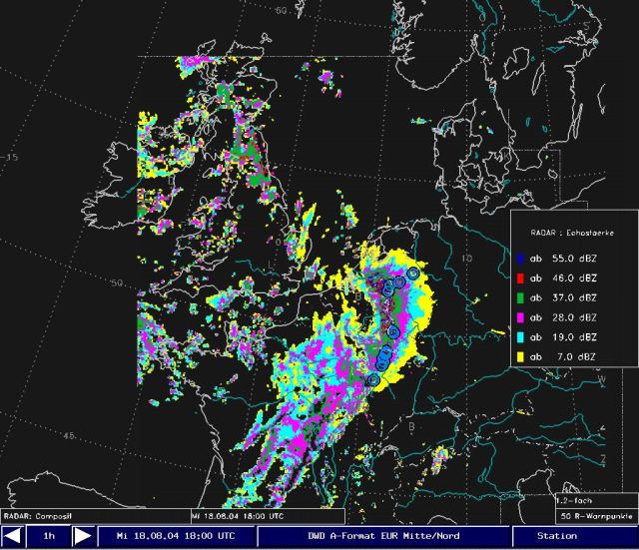Open the 1h time interval selector
The image size is (639, 550).
(48, 537)
